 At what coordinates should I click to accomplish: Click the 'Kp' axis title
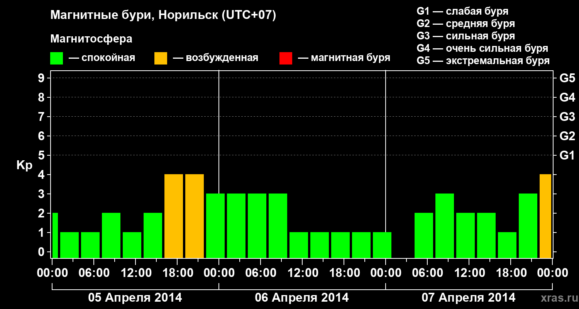(24, 165)
